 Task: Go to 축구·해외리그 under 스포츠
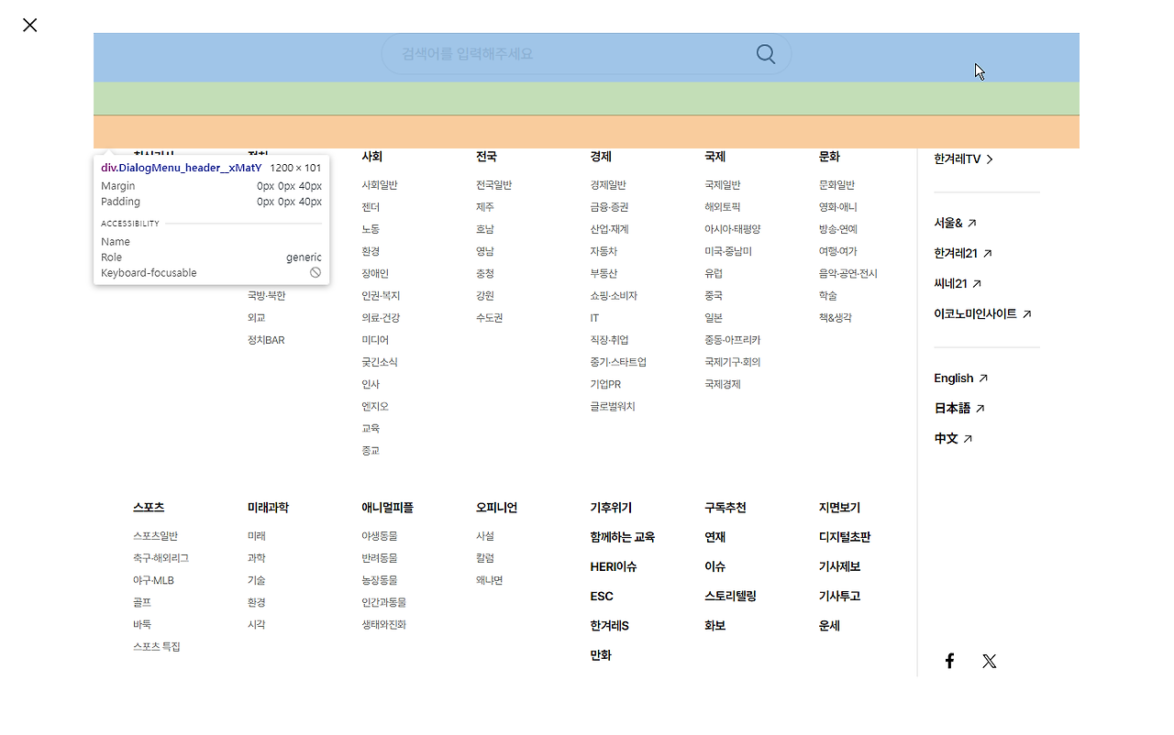pos(161,558)
